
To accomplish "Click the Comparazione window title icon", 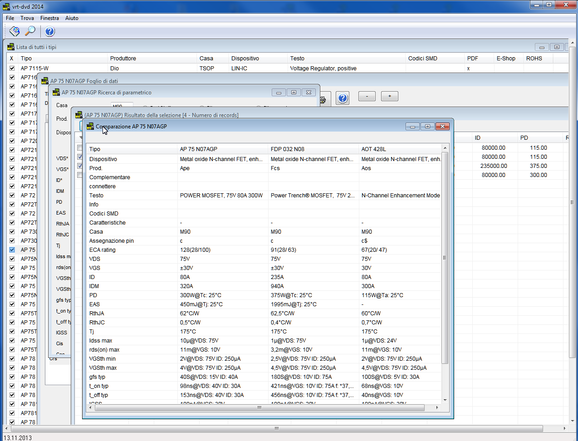I will pos(90,127).
